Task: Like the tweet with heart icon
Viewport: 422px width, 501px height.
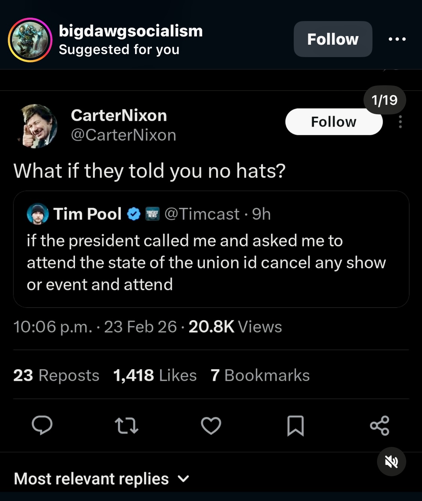Action: (x=211, y=426)
